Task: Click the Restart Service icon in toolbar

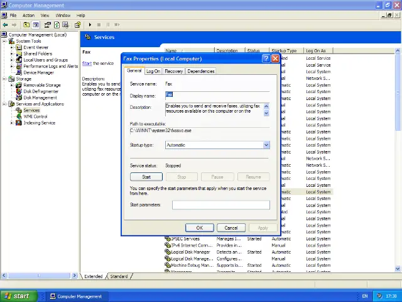Action: pyautogui.click(x=117, y=25)
